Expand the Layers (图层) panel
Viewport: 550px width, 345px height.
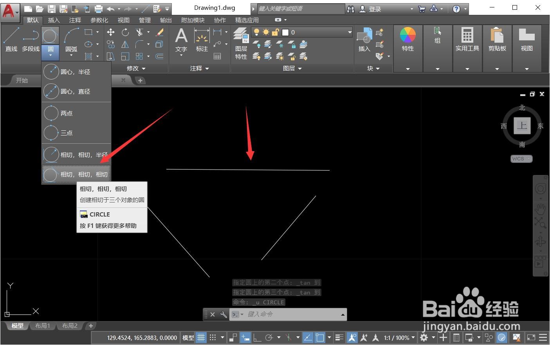[292, 68]
